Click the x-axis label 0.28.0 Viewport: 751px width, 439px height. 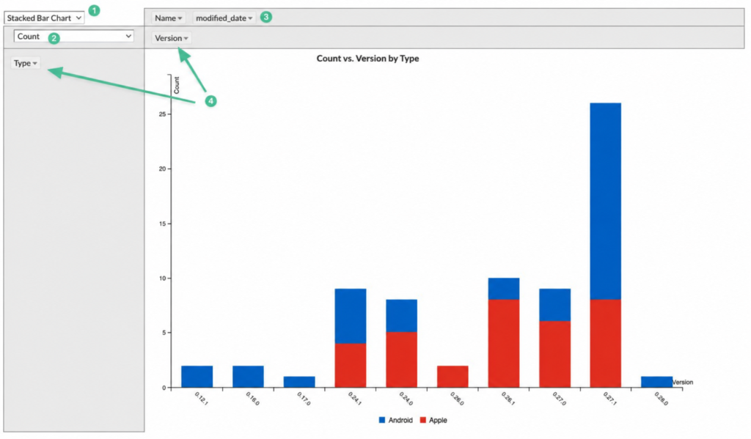click(662, 398)
